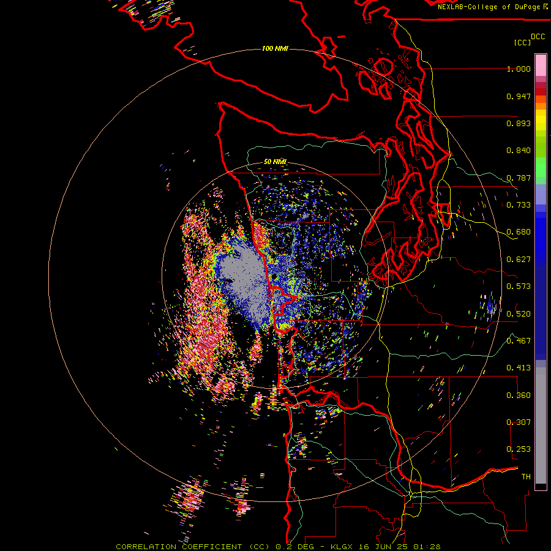Click the KLGX radar site identifier
Screen dimensions: 551x551
coord(342,547)
